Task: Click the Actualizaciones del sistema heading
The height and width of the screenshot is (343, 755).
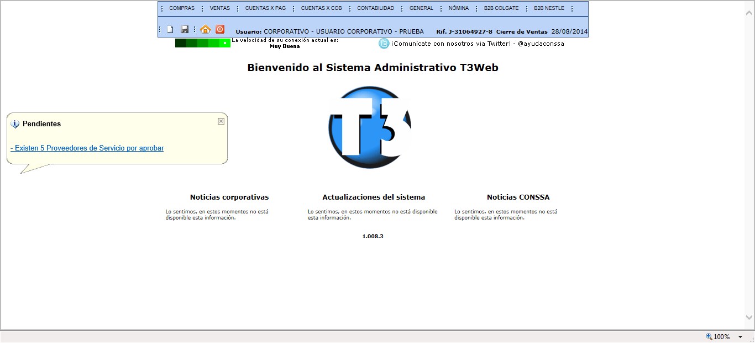Action: (374, 197)
